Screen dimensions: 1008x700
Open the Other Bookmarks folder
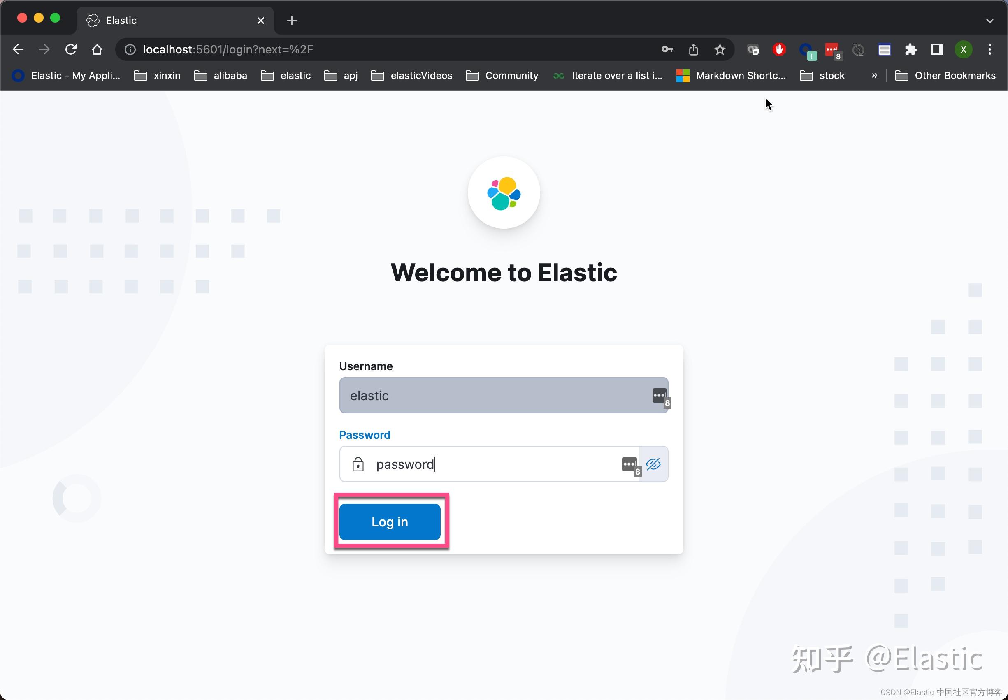[x=945, y=75]
